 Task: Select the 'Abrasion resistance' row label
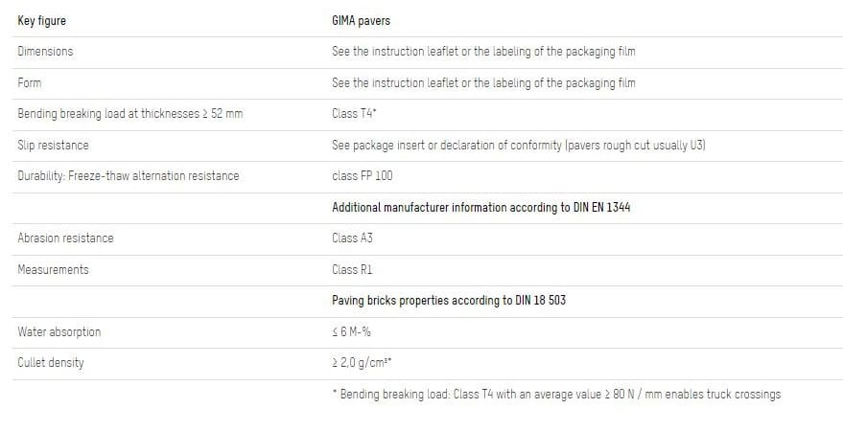click(x=65, y=238)
